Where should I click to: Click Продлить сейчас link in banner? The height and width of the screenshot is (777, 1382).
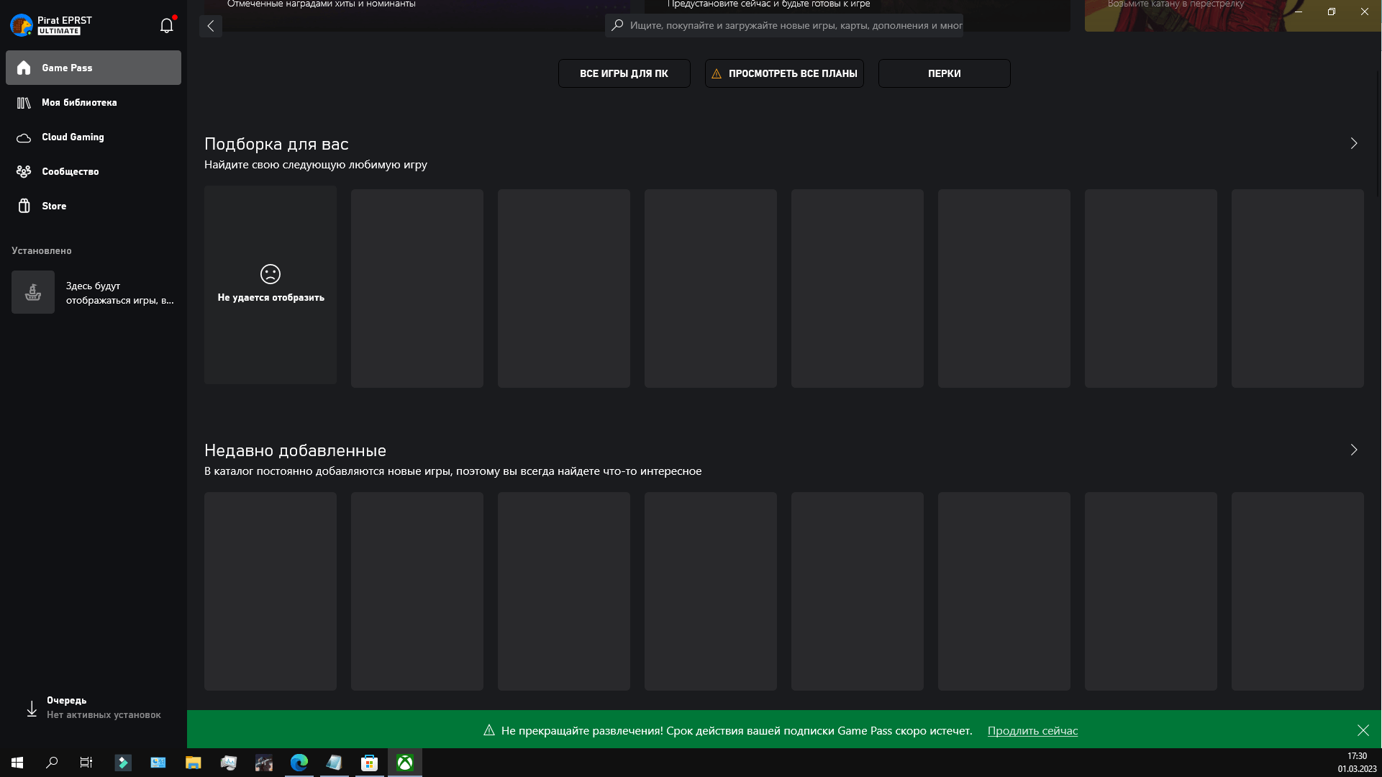(1032, 731)
